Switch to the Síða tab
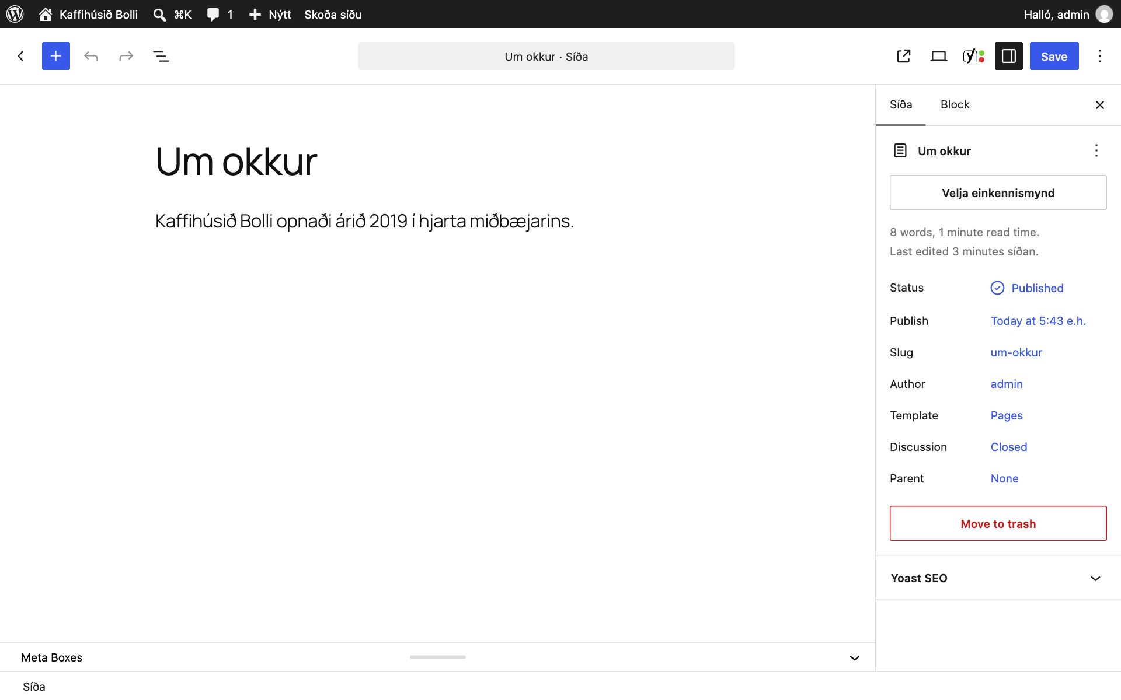1121x700 pixels. point(900,104)
